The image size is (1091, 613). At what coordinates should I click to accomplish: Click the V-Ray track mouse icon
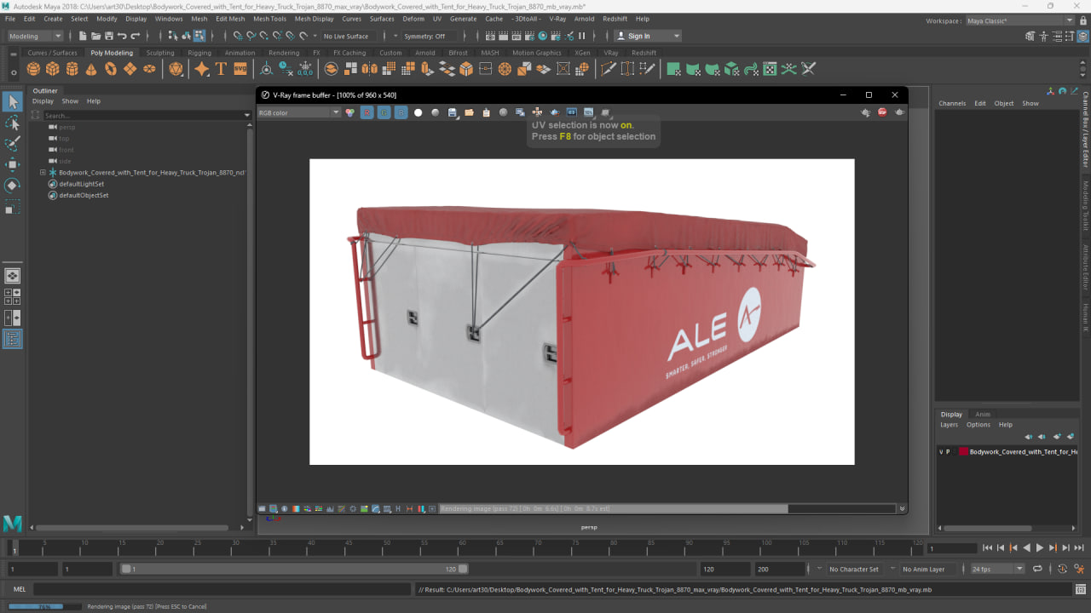coord(537,112)
